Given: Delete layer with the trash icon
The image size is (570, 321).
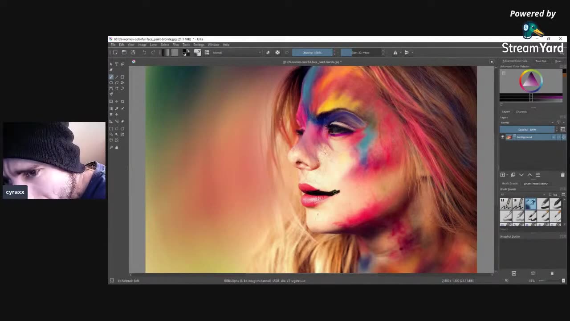Looking at the screenshot, I should [x=562, y=175].
